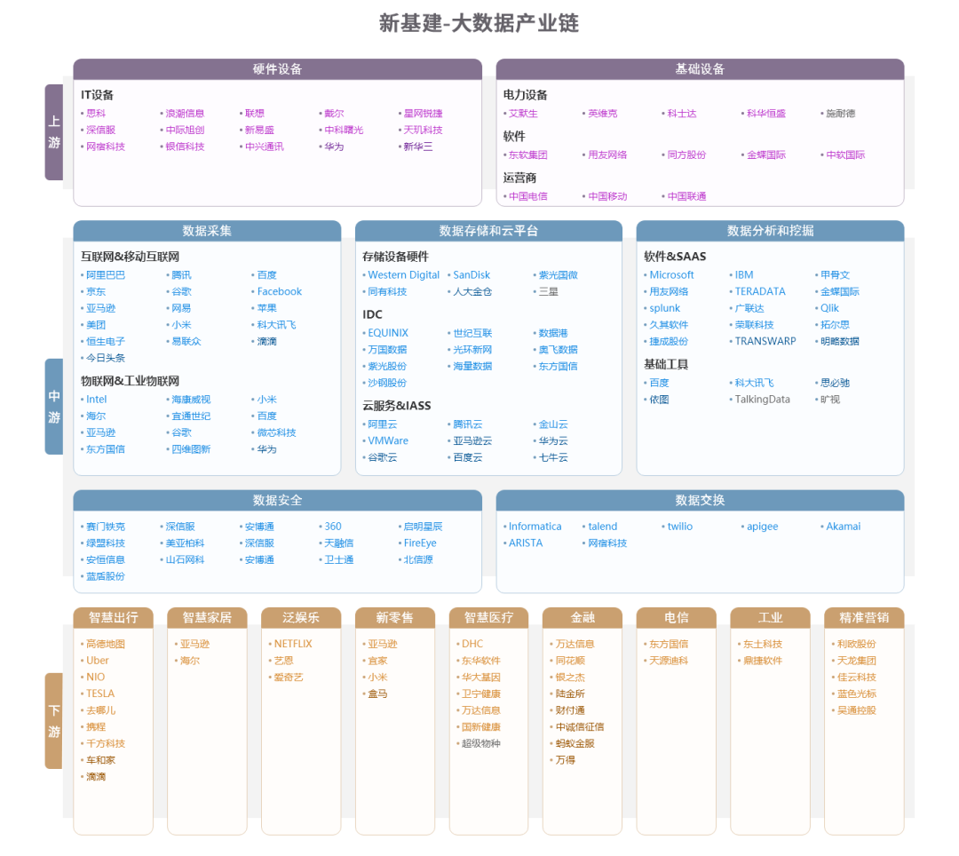Click the 上游 side label

click(x=53, y=131)
